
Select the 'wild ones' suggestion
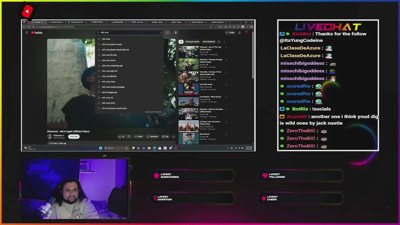[x=129, y=39]
